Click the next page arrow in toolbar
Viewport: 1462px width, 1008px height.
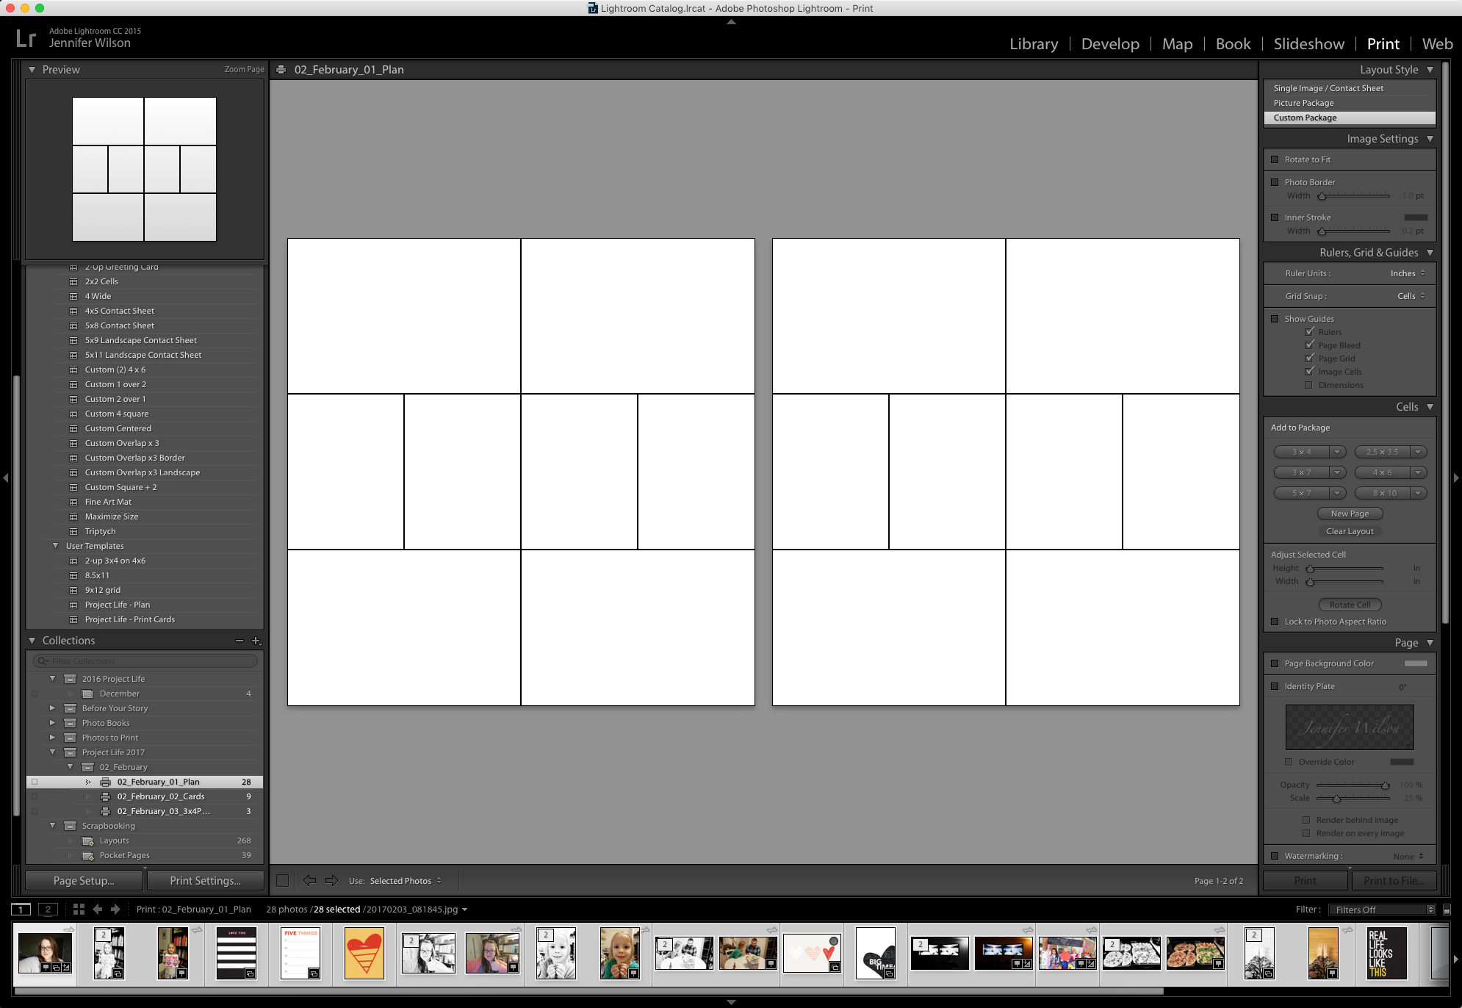tap(332, 880)
